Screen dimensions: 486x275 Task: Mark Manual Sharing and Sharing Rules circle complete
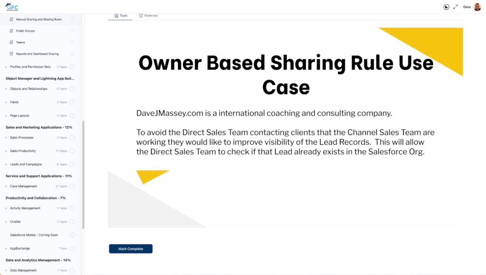pyautogui.click(x=72, y=19)
